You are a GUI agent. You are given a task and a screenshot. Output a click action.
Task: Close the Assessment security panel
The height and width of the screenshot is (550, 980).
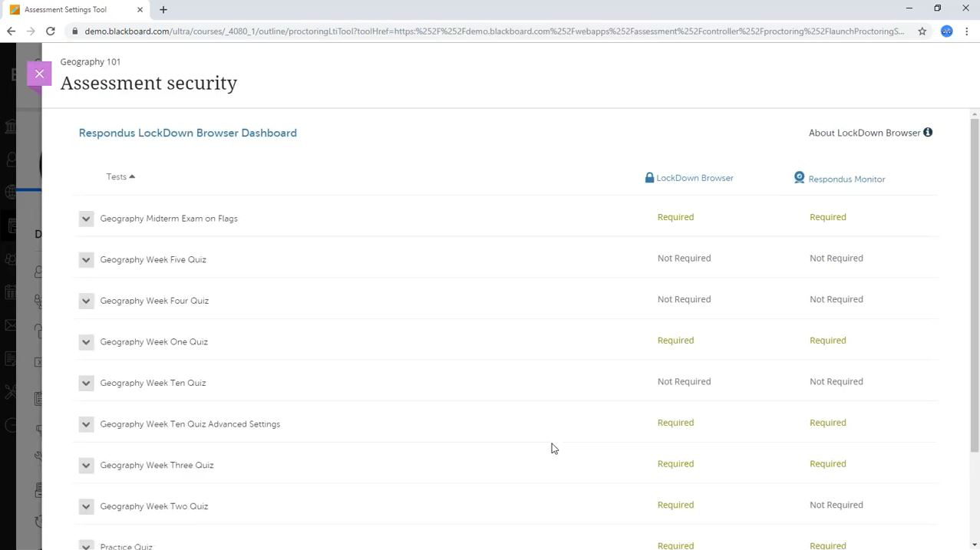[39, 74]
